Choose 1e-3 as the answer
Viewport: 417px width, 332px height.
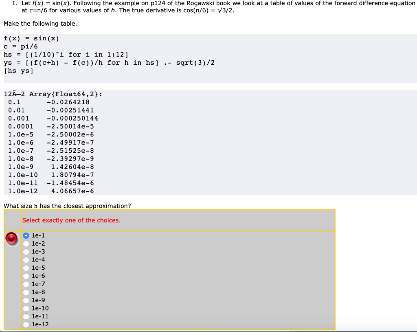point(26,251)
